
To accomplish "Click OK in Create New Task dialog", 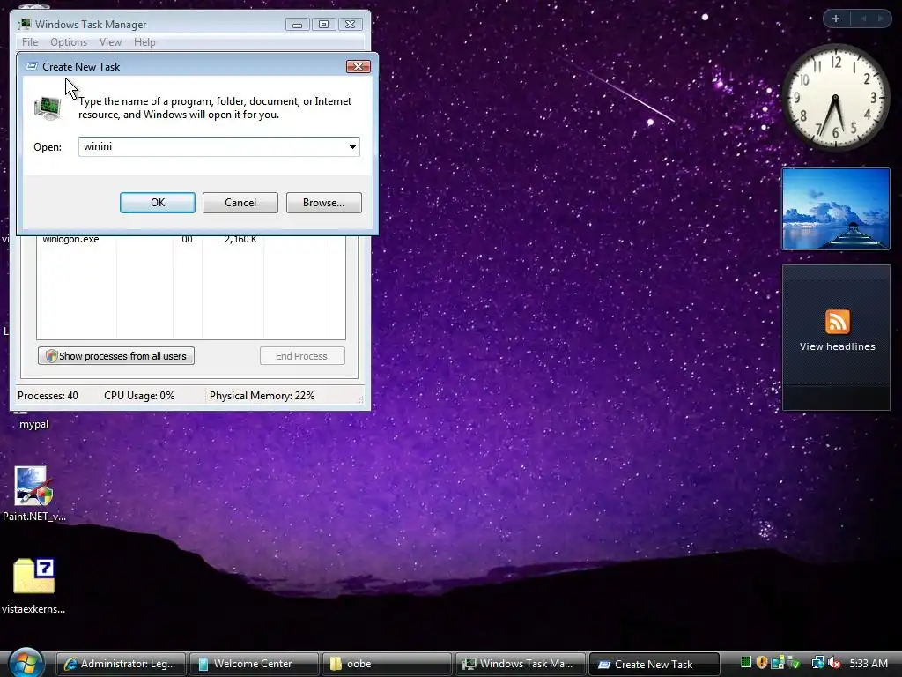I will (158, 203).
